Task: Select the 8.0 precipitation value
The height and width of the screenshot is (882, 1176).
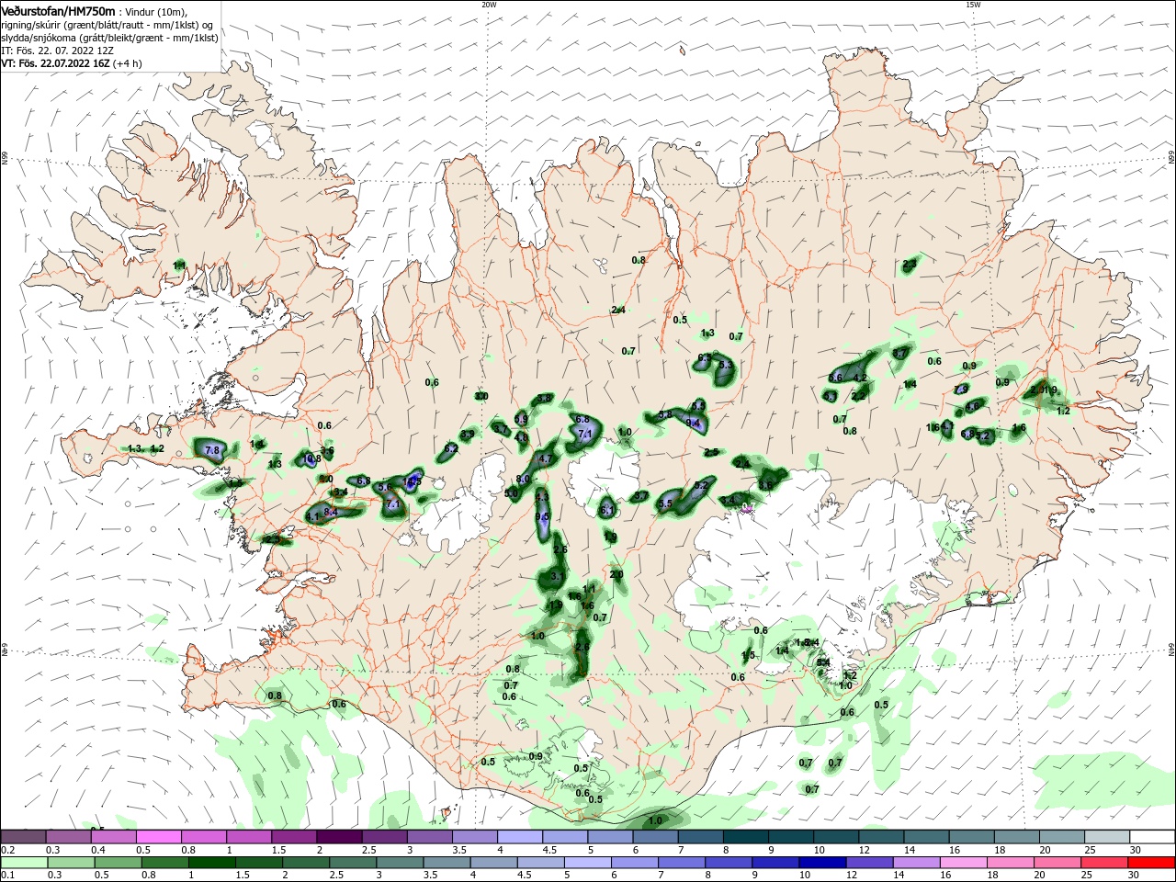Action: (x=524, y=480)
